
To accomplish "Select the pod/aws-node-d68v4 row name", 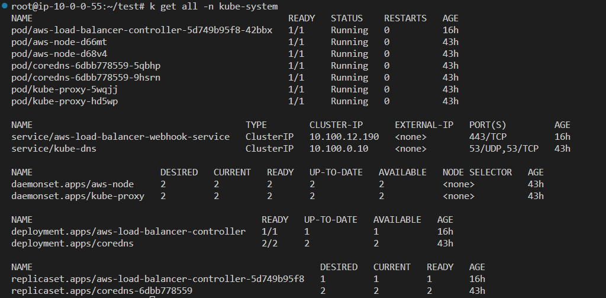I will (x=59, y=54).
